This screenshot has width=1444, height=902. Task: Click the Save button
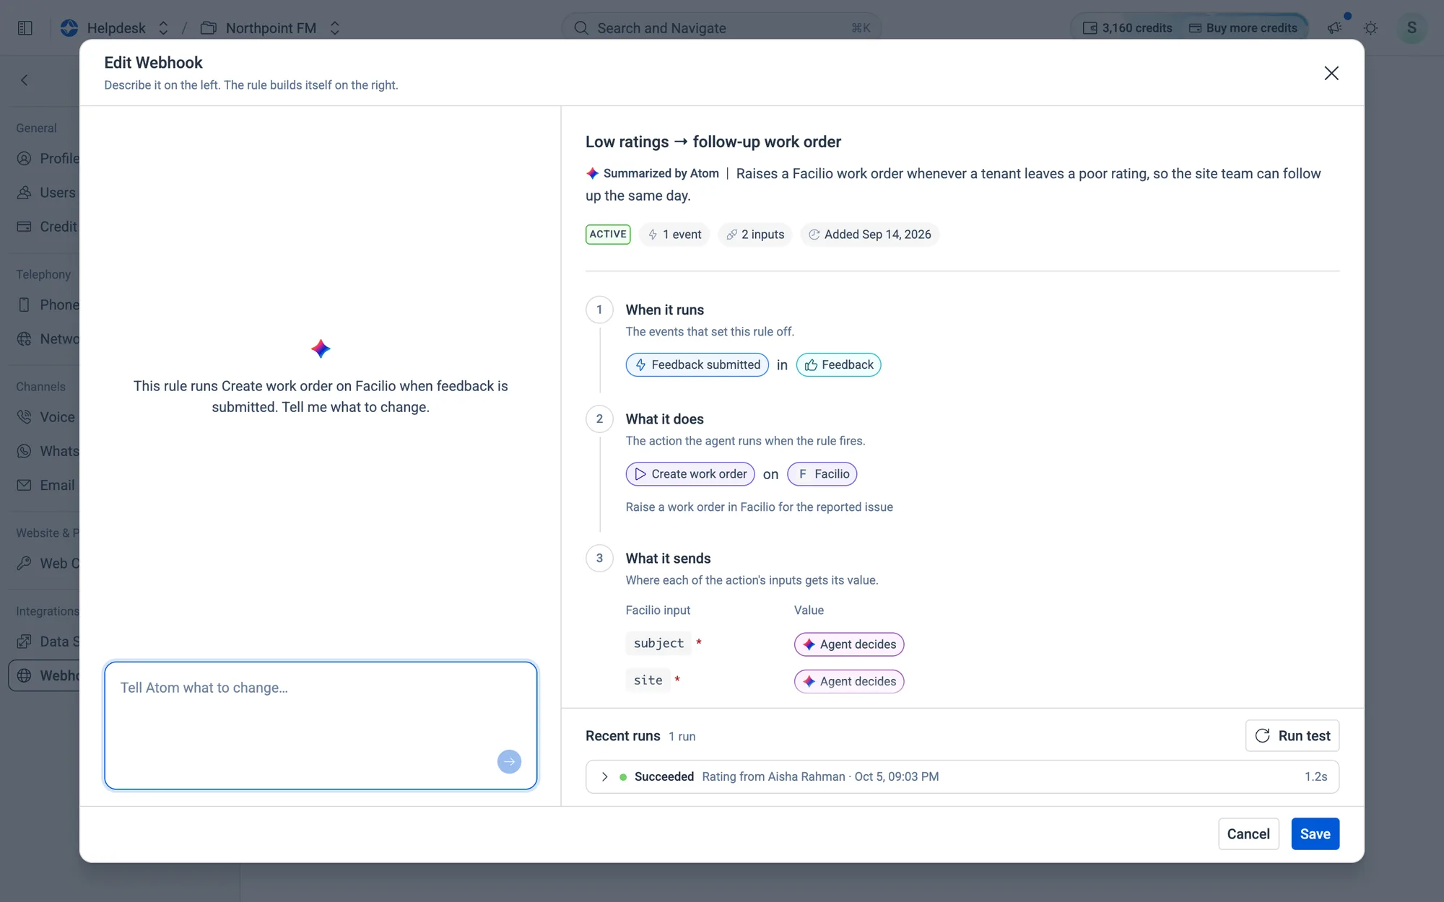tap(1315, 834)
